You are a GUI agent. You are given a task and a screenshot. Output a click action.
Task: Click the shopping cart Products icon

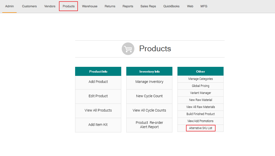coord(128,49)
